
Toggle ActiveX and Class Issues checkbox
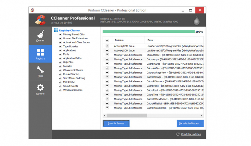pyautogui.click(x=60, y=42)
